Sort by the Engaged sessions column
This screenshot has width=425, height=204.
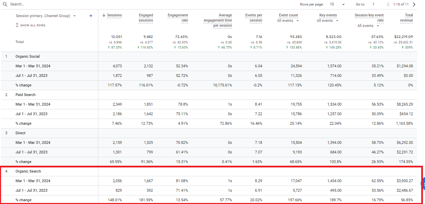[x=146, y=18]
